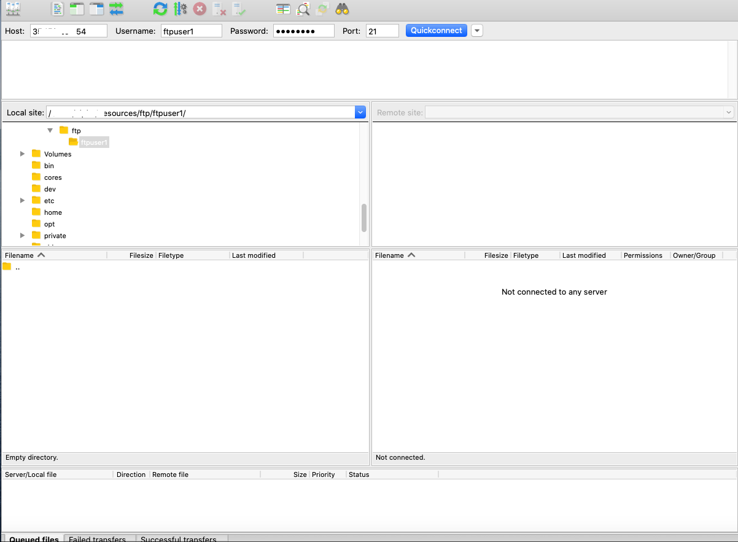
Task: Sort remote list by Filesize column
Action: [x=488, y=255]
